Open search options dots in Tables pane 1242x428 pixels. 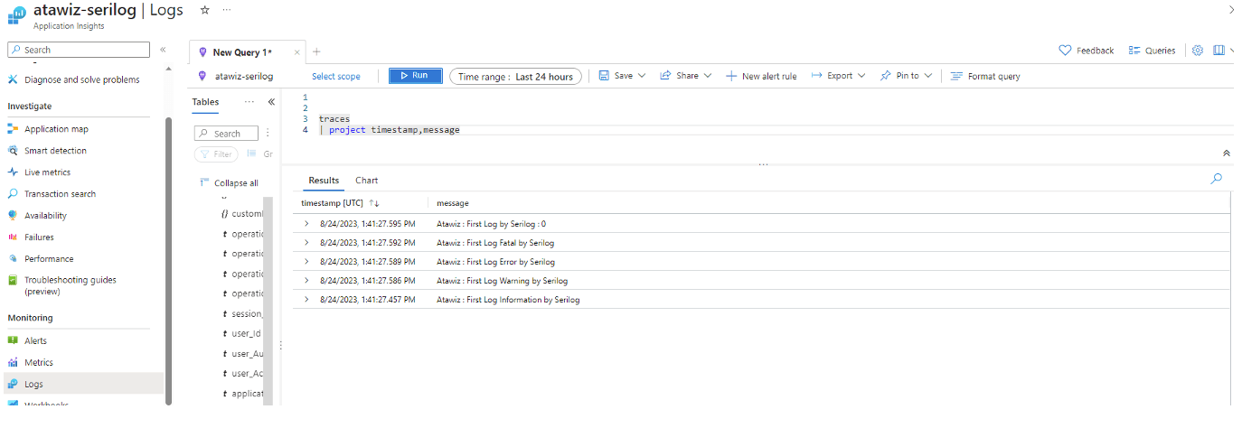point(268,133)
